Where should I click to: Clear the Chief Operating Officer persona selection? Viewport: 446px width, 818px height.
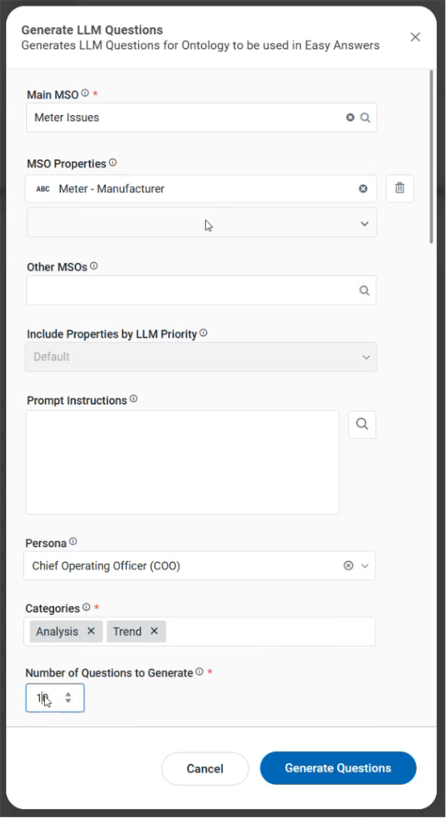point(348,565)
